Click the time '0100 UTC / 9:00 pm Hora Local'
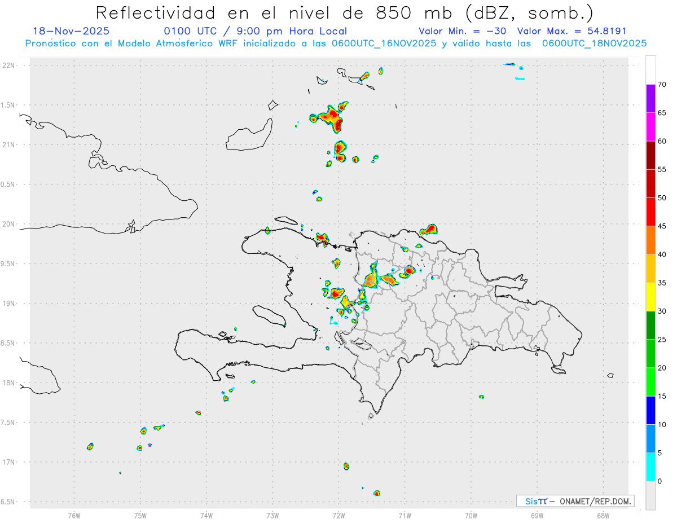Viewport: 677px width, 523px height. [255, 32]
